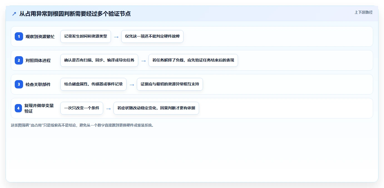Click the diagonal arrow icon beside the title

(x=14, y=14)
